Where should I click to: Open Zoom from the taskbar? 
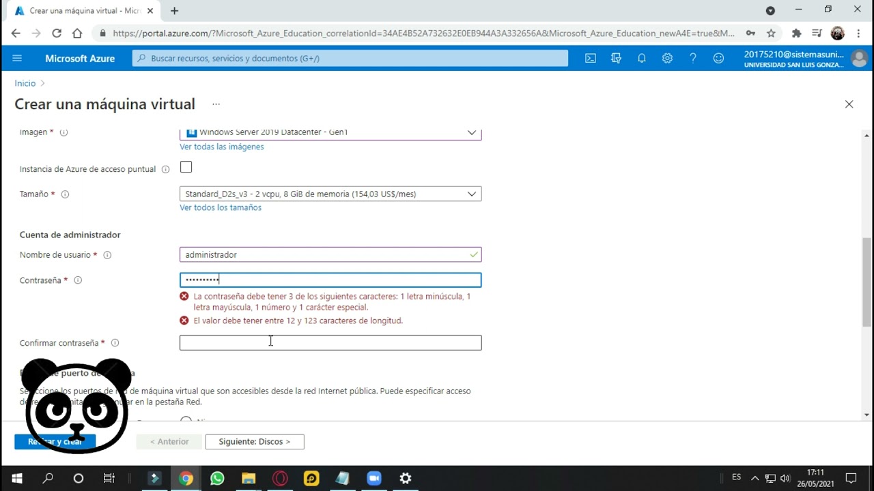click(374, 478)
